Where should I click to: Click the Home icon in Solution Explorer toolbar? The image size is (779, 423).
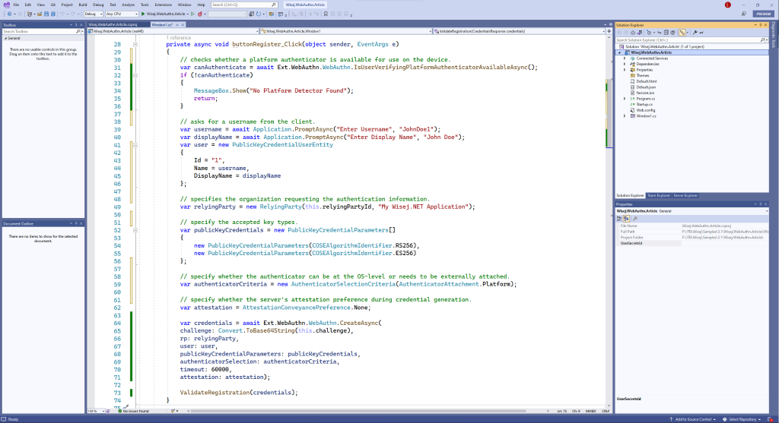tap(633, 33)
